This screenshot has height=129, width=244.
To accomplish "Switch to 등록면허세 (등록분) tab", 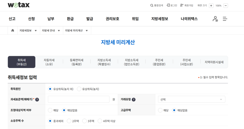I will pyautogui.click(x=77, y=62).
